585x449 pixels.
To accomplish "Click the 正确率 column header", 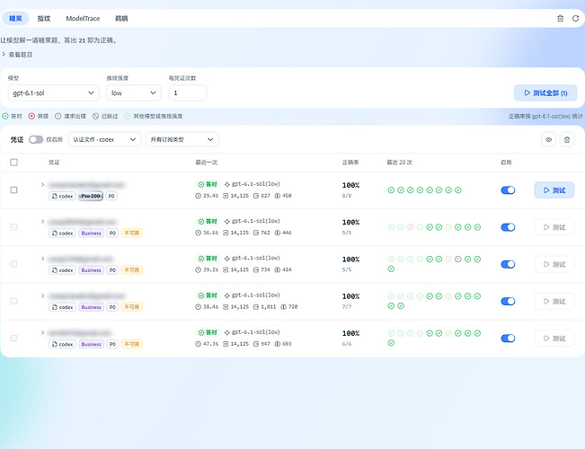I will click(350, 163).
